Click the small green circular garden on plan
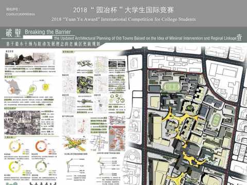Screen dimensions: 247x185 click(189, 108)
